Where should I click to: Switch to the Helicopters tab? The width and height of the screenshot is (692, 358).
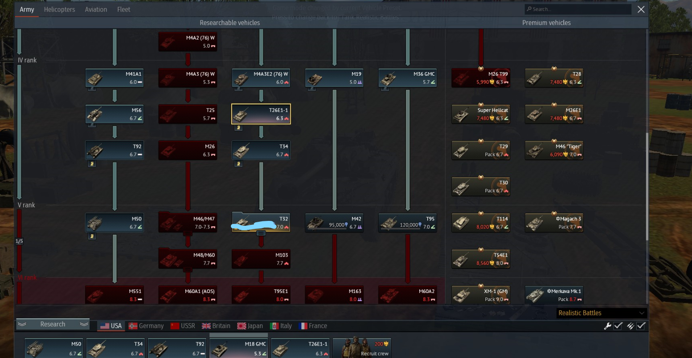point(59,9)
